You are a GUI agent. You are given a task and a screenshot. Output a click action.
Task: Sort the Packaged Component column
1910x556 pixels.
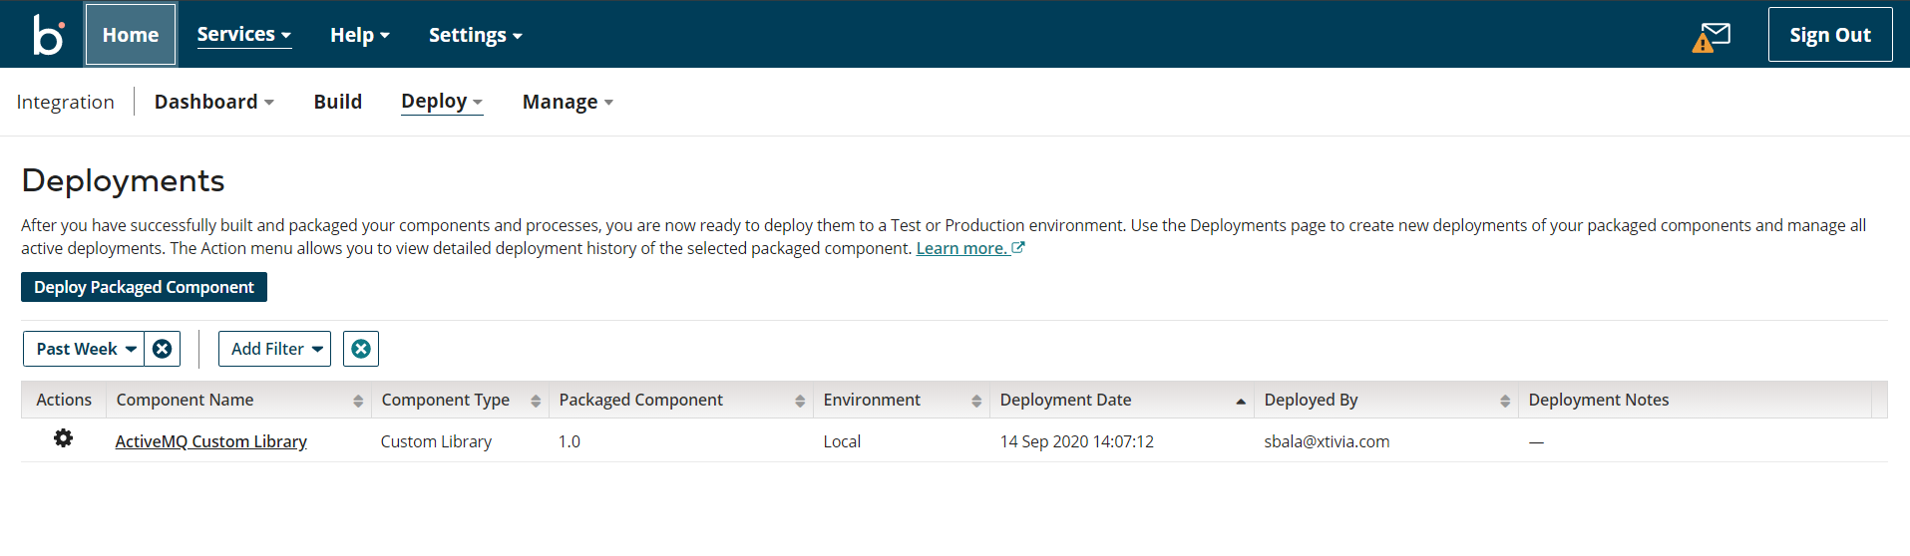pos(800,401)
